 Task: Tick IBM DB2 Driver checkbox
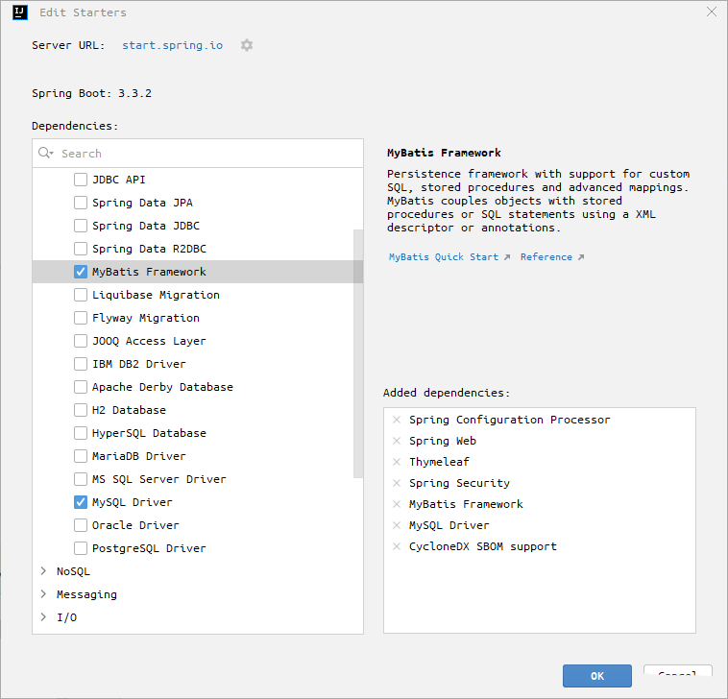81,364
